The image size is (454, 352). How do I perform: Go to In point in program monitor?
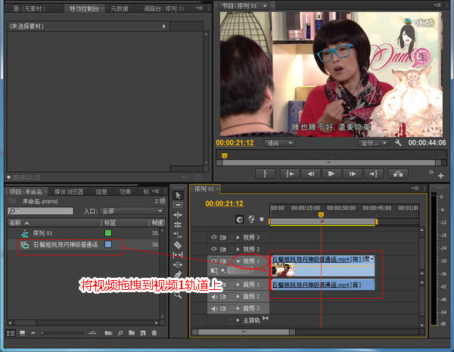(290, 174)
